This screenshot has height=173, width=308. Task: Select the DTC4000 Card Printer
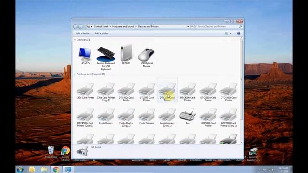pyautogui.click(x=188, y=92)
